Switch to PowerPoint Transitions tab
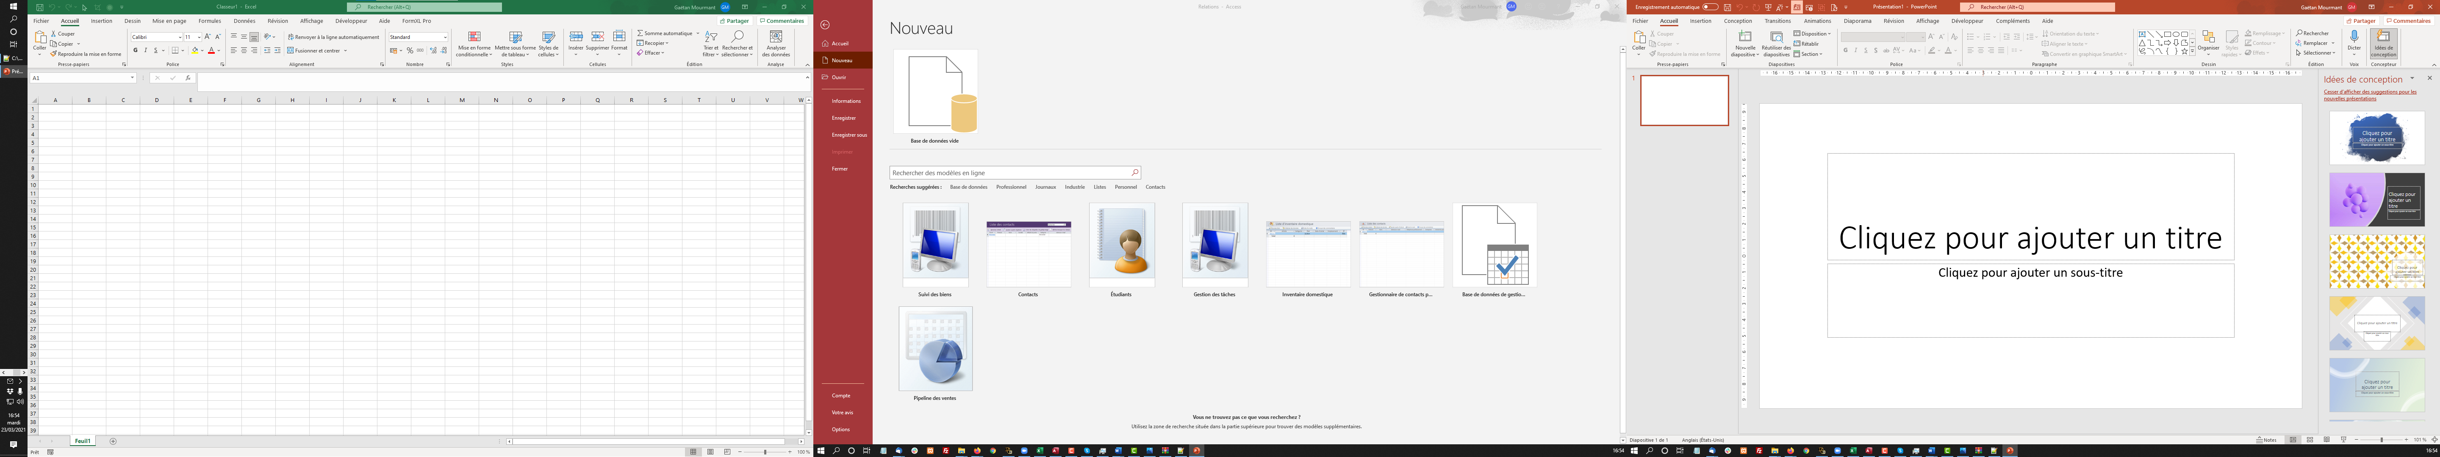Screen dimensions: 2440x457 1777,21
